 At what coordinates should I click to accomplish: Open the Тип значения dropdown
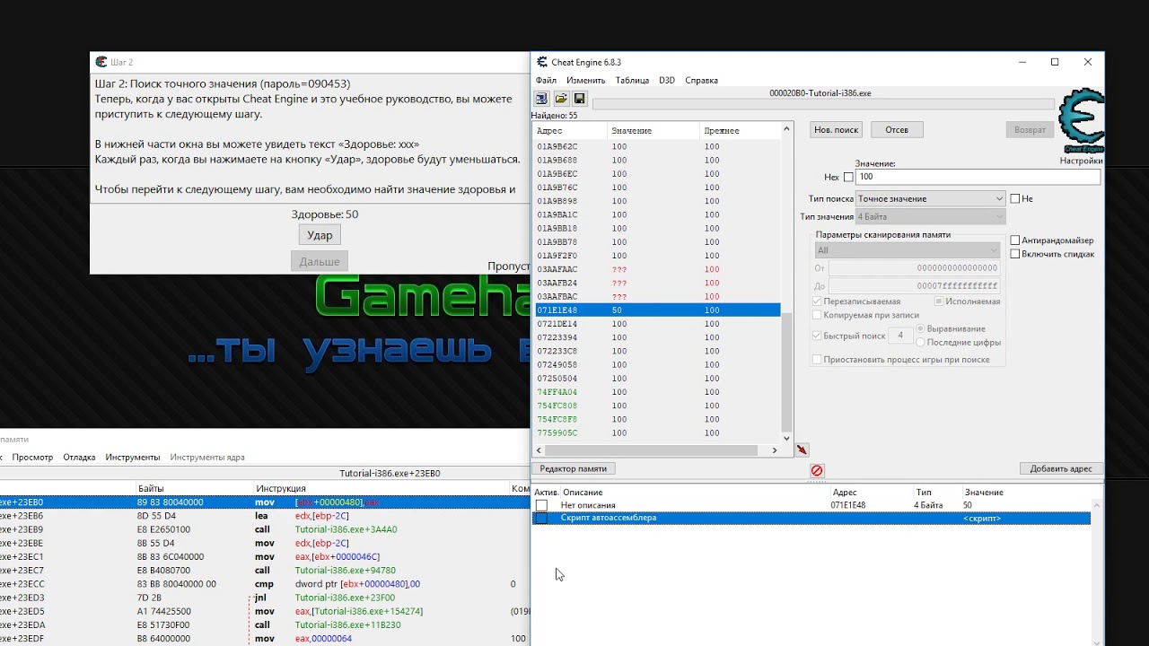coord(931,216)
